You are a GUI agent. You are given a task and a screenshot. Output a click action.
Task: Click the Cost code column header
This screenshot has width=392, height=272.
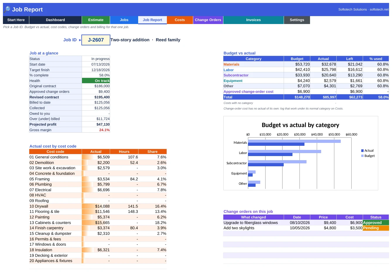55,152
